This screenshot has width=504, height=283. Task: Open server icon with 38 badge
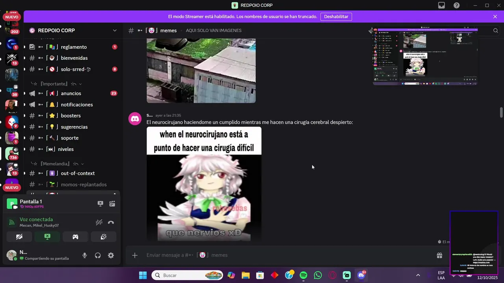[11, 90]
